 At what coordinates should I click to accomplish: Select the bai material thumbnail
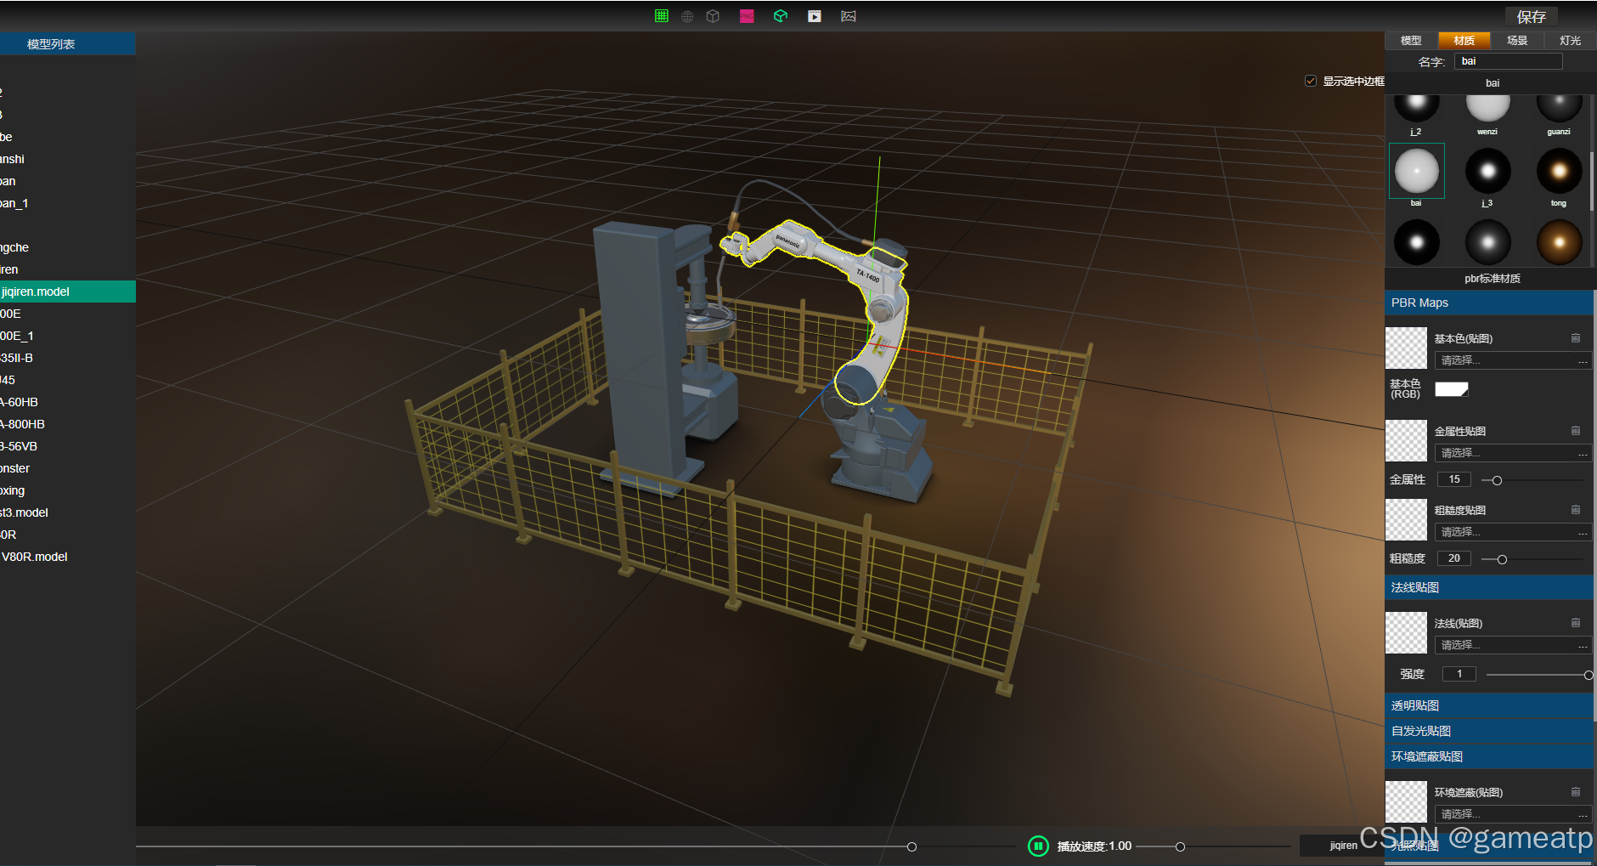point(1415,171)
